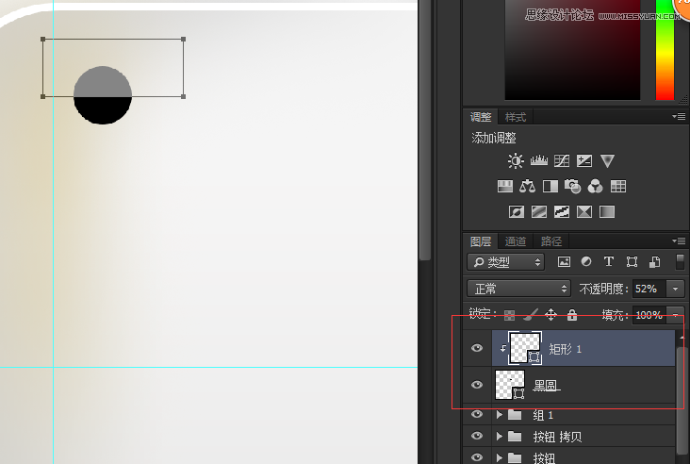Click the canvas vertical scrollbar
690x464 pixels.
(x=424, y=132)
